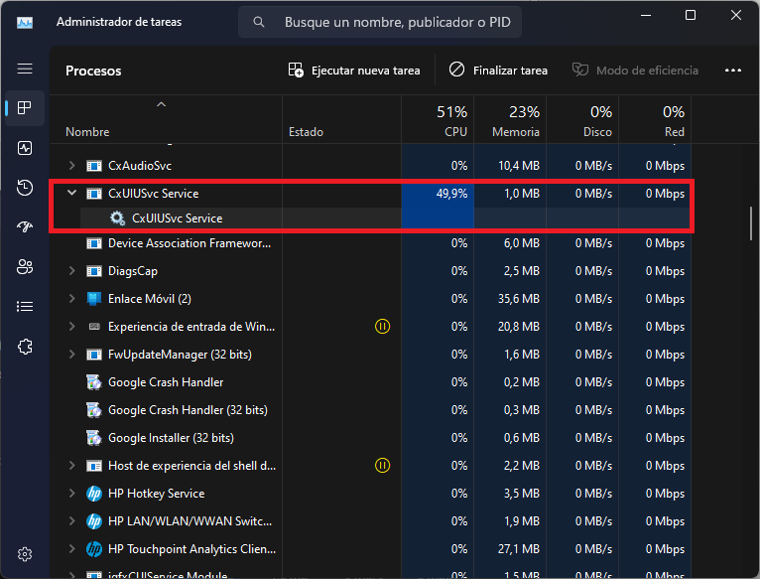
Task: Select the child CxUIUSvc Service entry text
Action: [178, 218]
